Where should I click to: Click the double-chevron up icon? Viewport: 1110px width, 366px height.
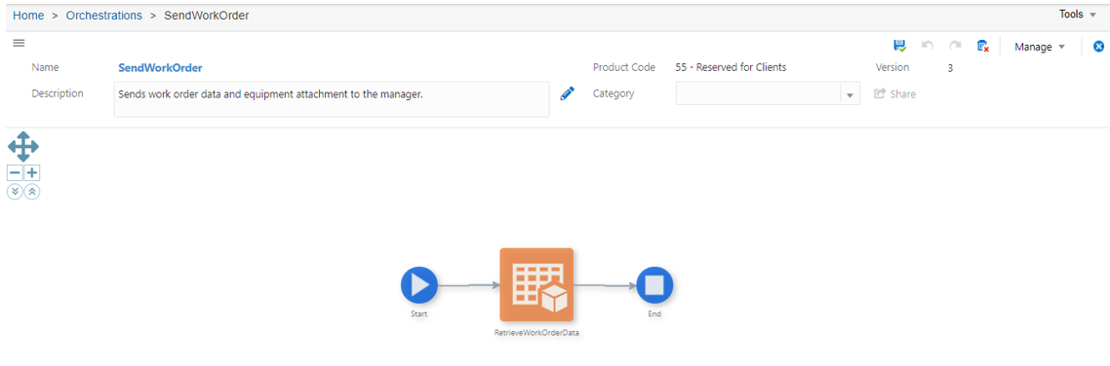point(32,192)
